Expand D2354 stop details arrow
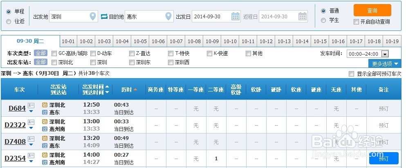406x168 pixels. [31, 161]
